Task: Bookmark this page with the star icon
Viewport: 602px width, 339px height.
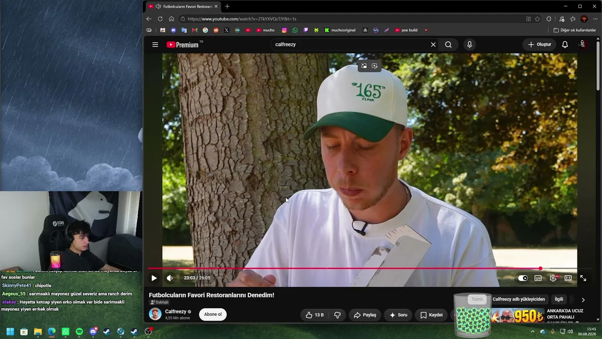Action: point(538,19)
